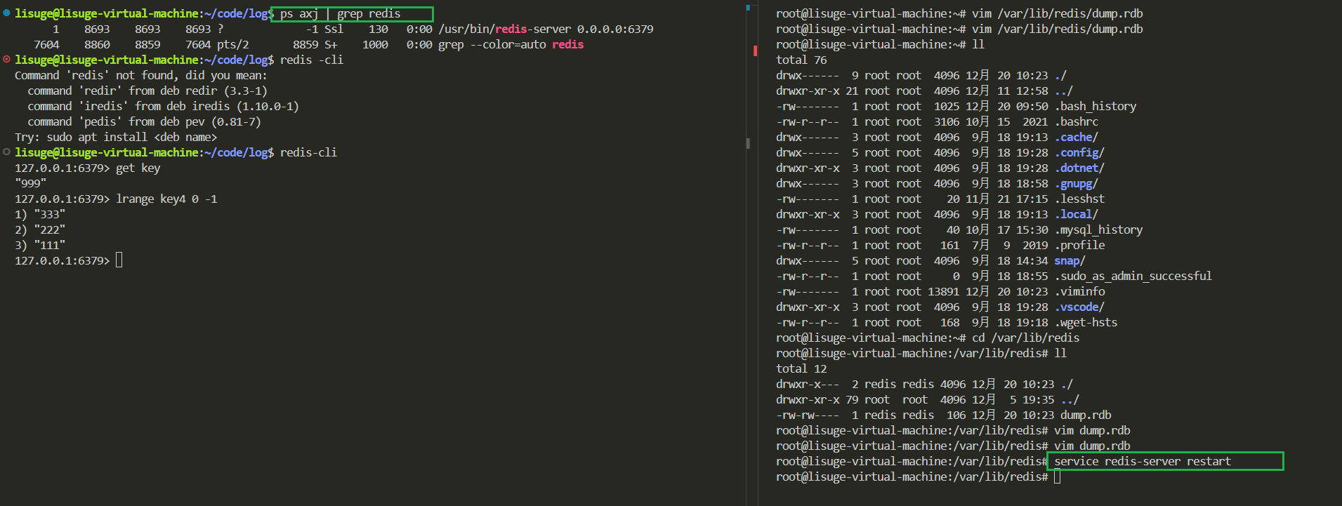Viewport: 1342px width, 506px height.
Task: Click 'Try: sudo apt install <deb name>' line
Action: [116, 137]
